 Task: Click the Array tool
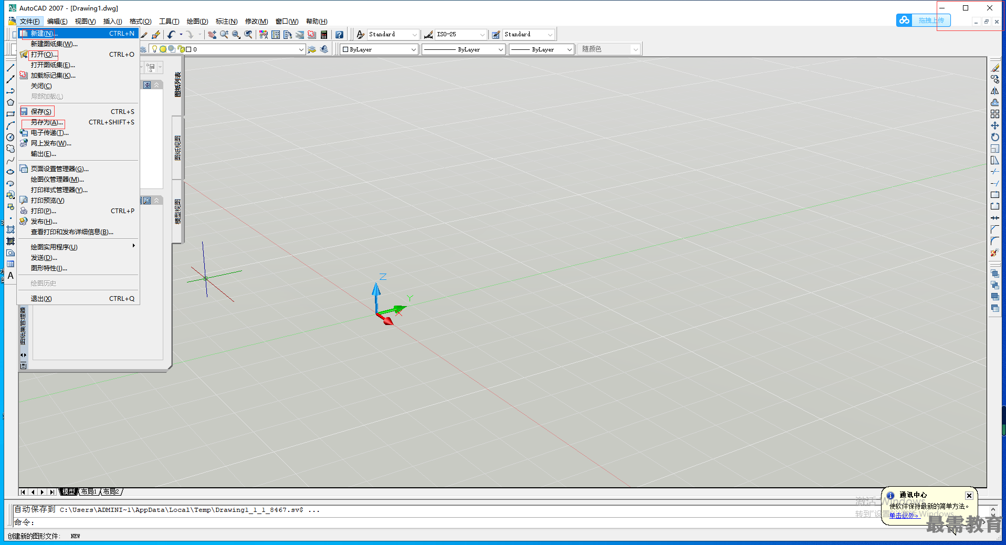pos(995,114)
